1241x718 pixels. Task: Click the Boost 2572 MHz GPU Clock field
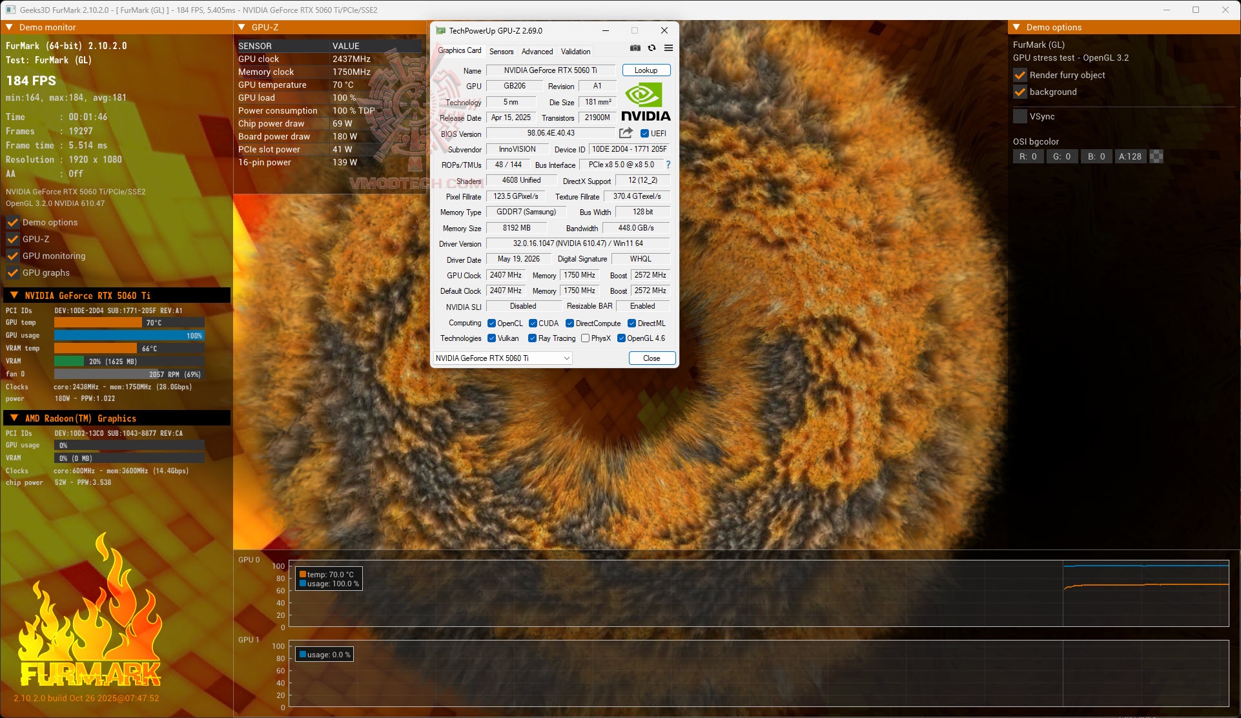point(650,275)
